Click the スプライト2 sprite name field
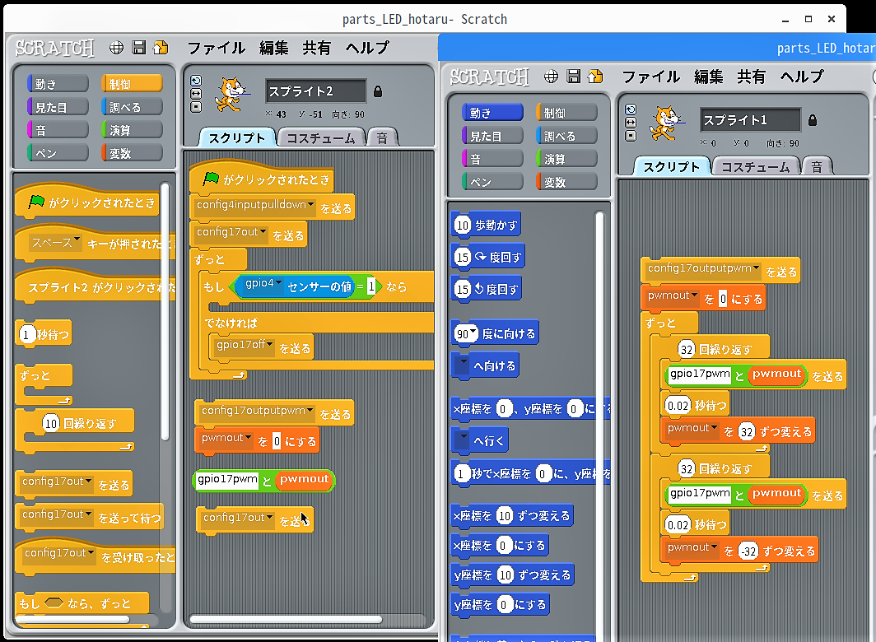 click(315, 91)
